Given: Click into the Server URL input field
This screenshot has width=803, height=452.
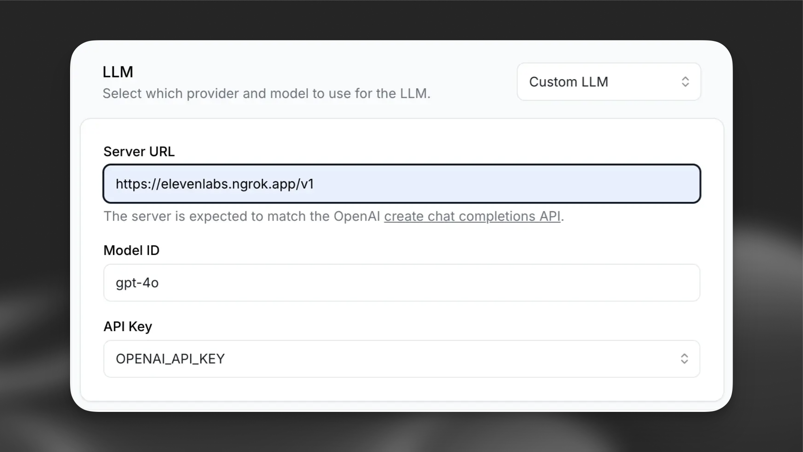Looking at the screenshot, I should pos(401,184).
